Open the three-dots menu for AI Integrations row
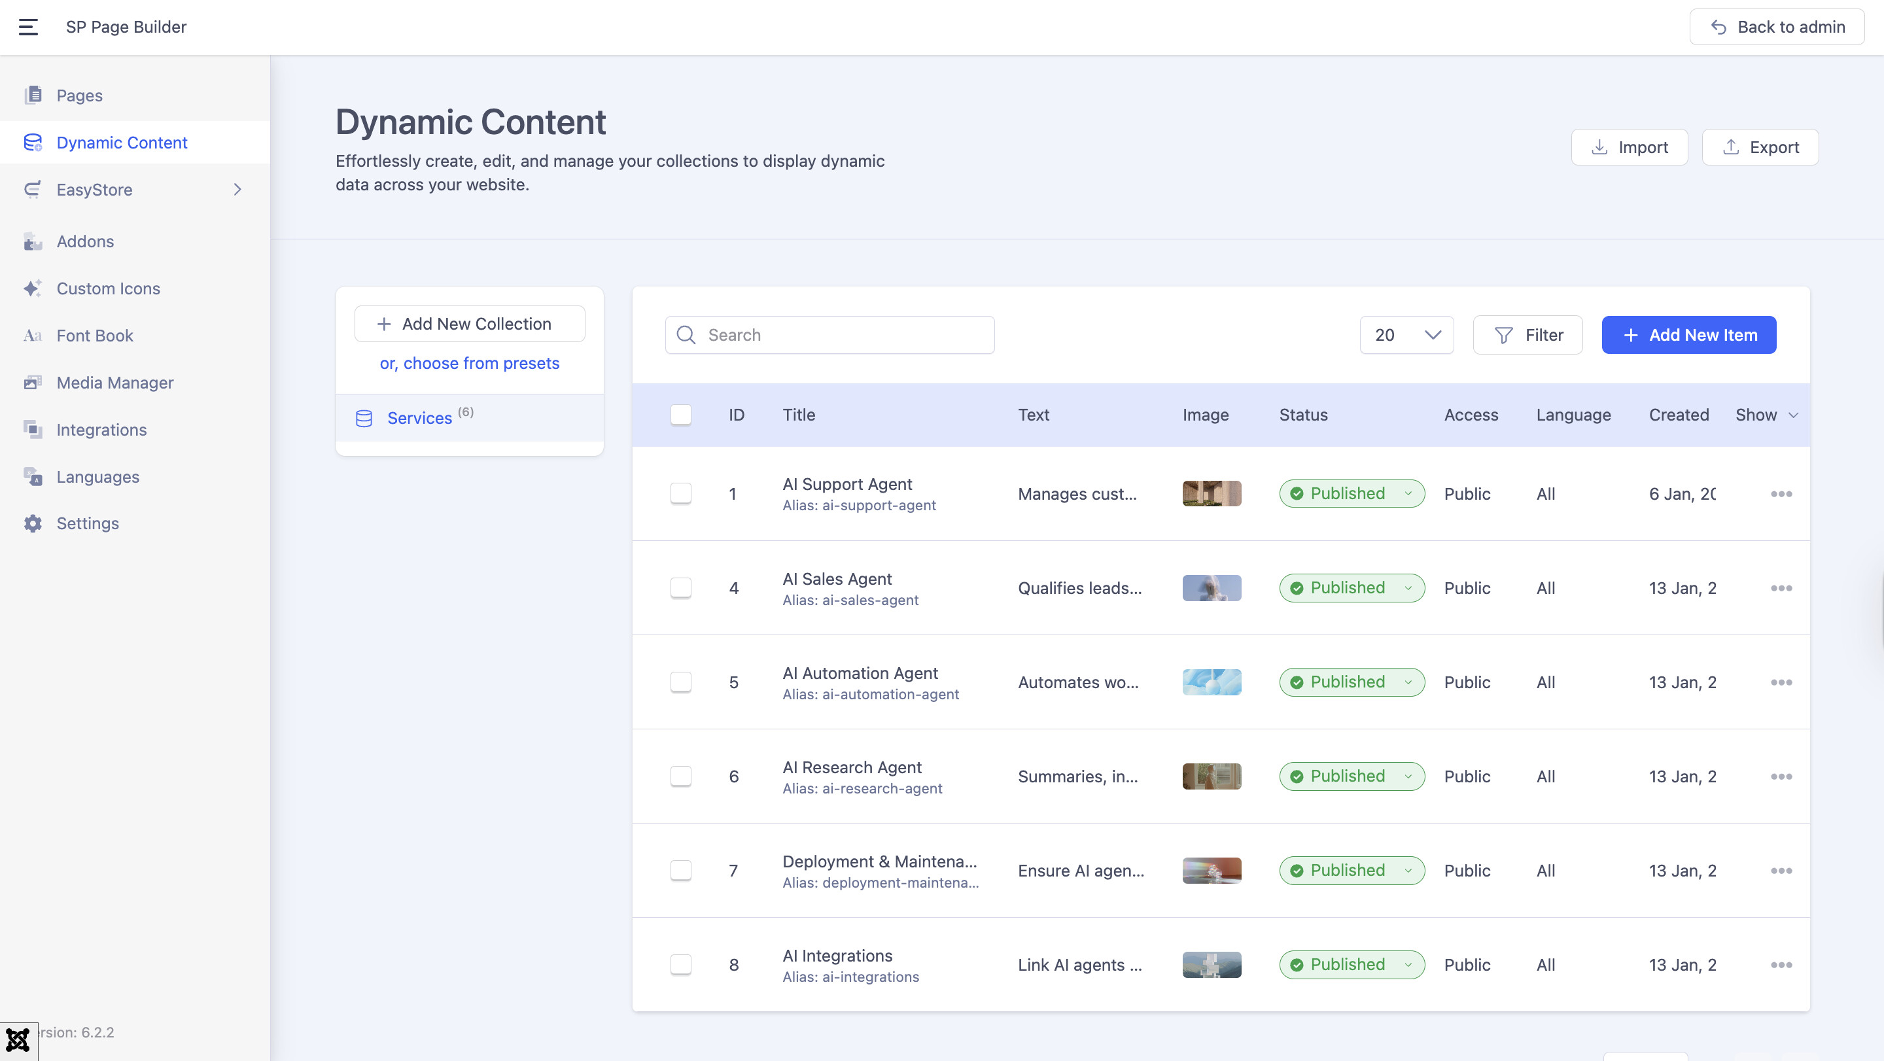Screen dimensions: 1884x1061 pyautogui.click(x=1781, y=965)
